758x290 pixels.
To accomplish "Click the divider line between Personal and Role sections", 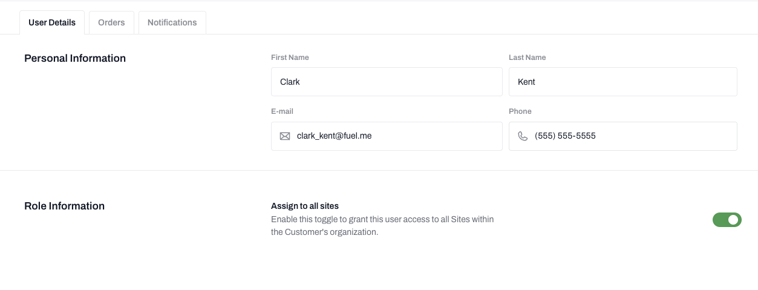I will [x=379, y=171].
